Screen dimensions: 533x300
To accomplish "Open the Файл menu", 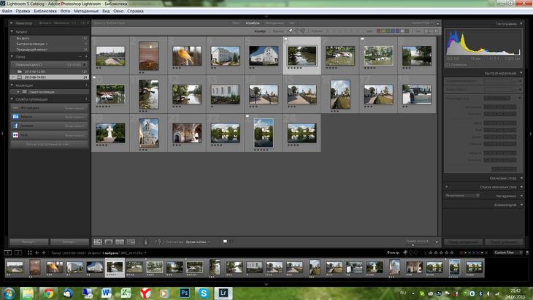I will pyautogui.click(x=7, y=11).
